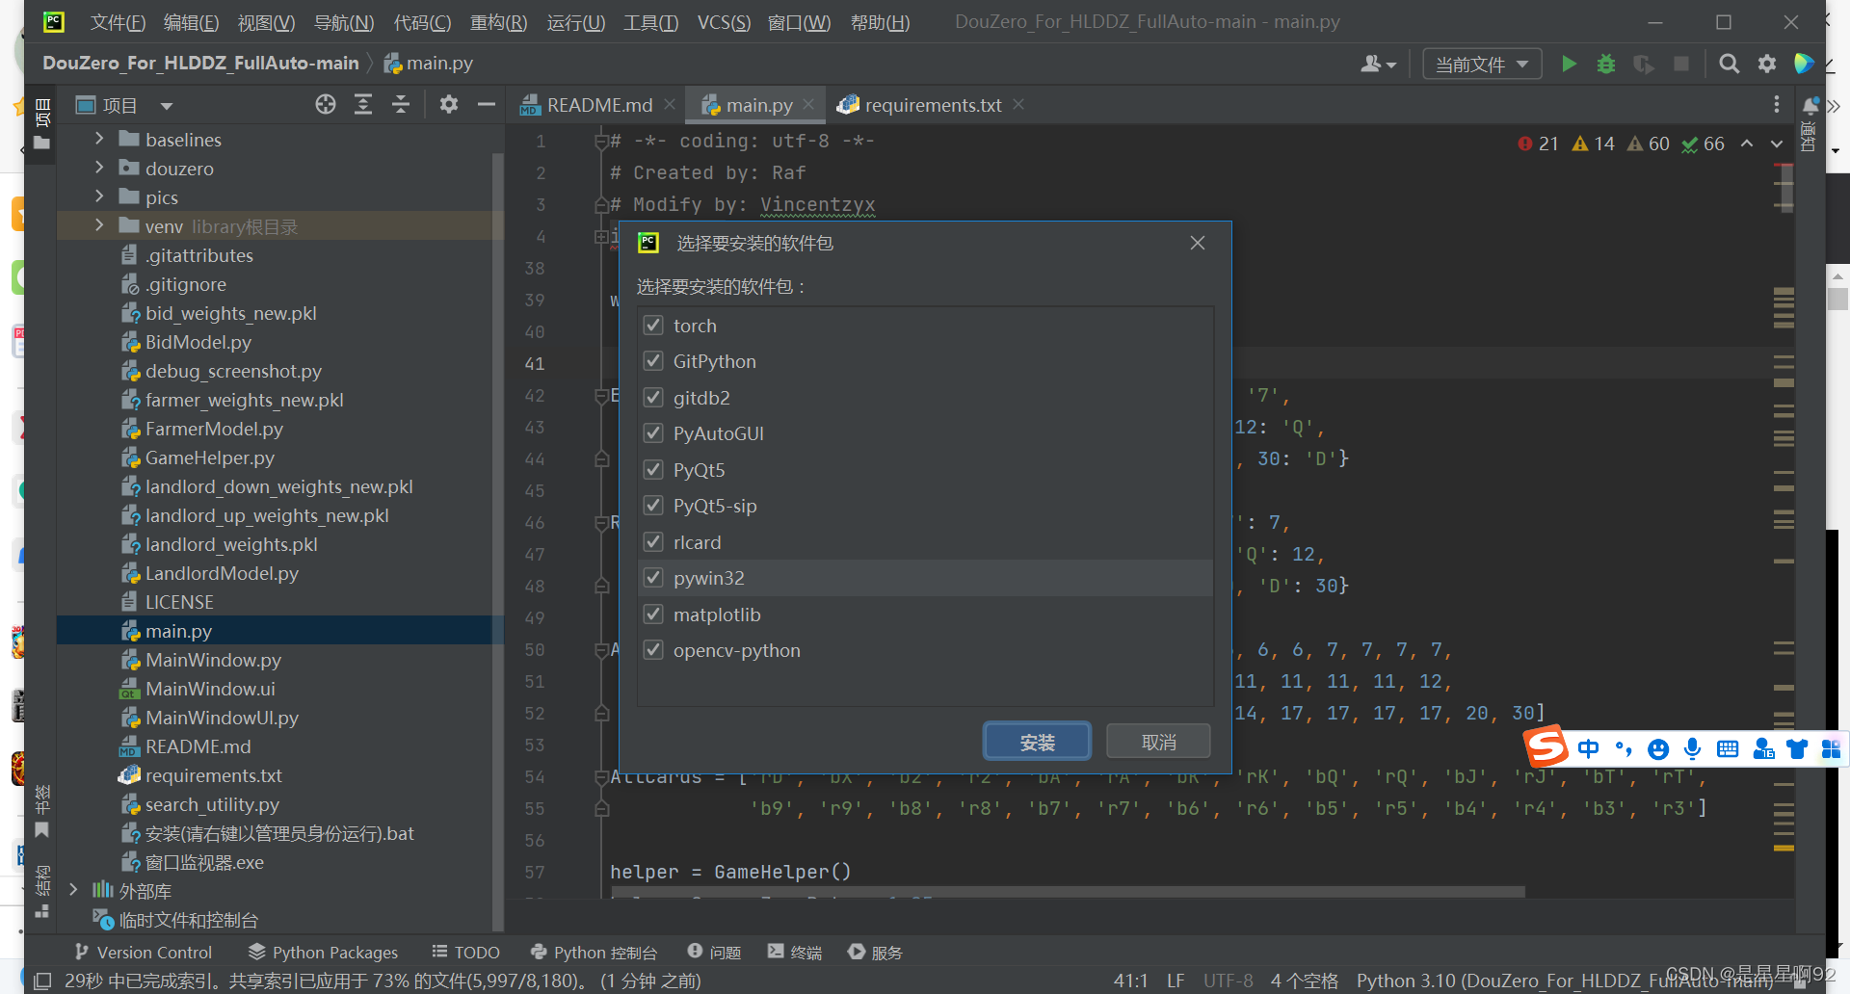
Task: Uncheck the gitdb2 package
Action: pos(653,397)
